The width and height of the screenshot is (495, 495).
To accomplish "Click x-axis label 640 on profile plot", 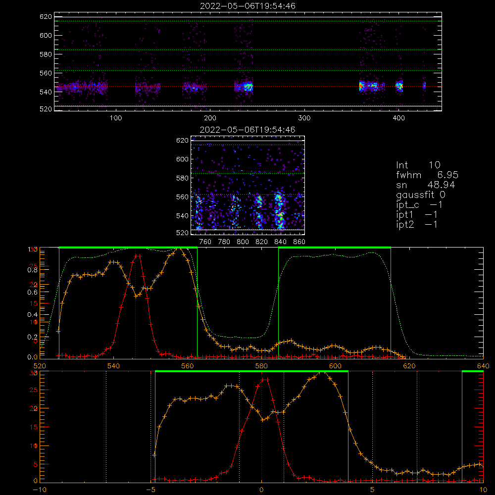I will [483, 366].
